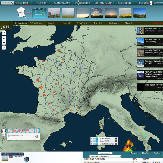The image size is (163, 163).
Task: Click the user avatar next to connexion
Action: (151, 3)
